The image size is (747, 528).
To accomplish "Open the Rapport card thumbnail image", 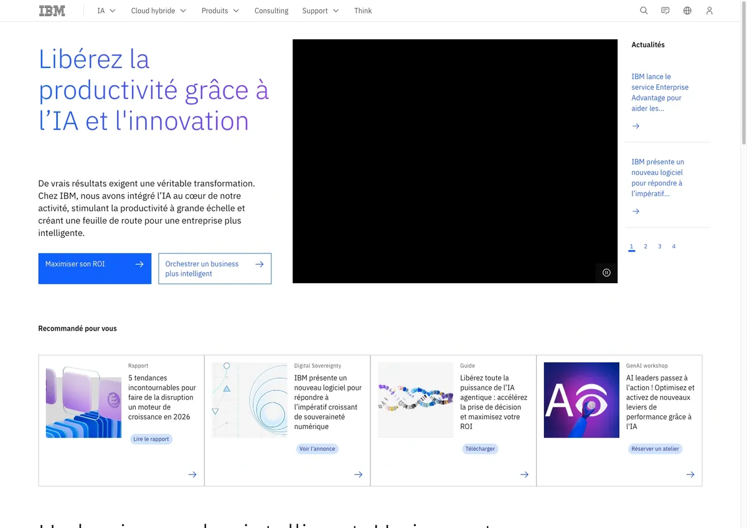I will 83,400.
